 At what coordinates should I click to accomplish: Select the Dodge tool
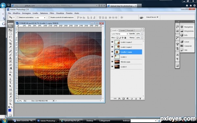10,75
